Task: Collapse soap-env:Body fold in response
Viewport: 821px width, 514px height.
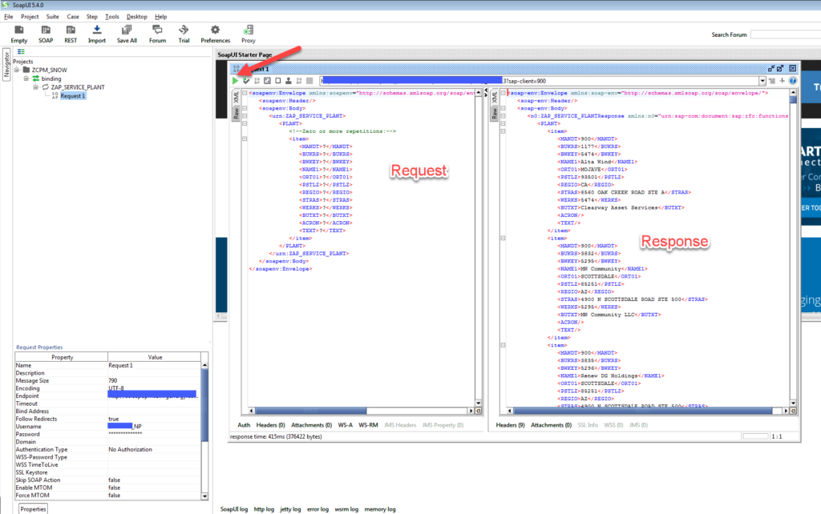Action: pos(504,108)
